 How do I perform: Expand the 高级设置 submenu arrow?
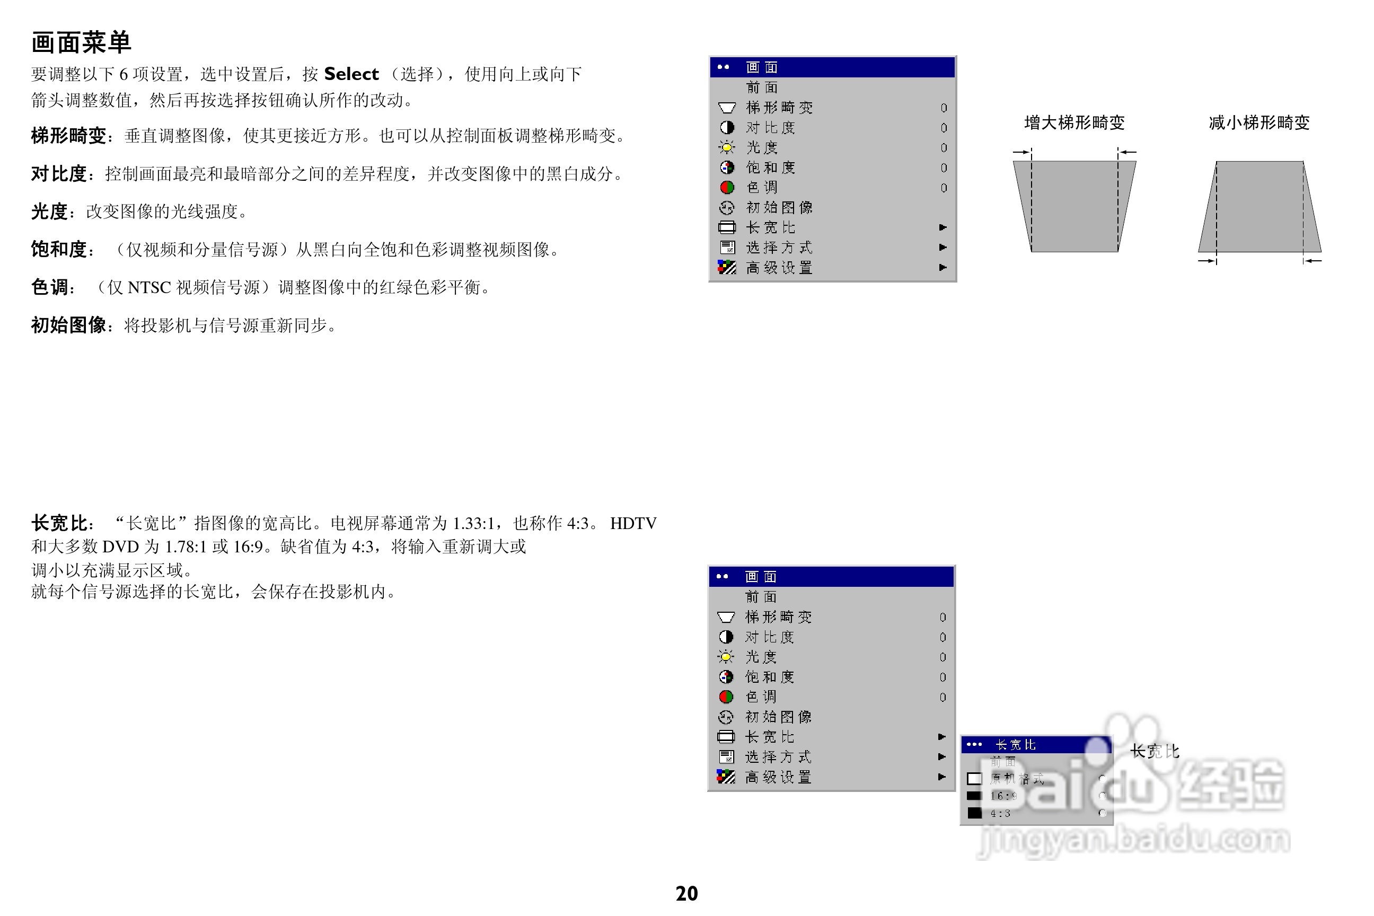click(x=943, y=268)
